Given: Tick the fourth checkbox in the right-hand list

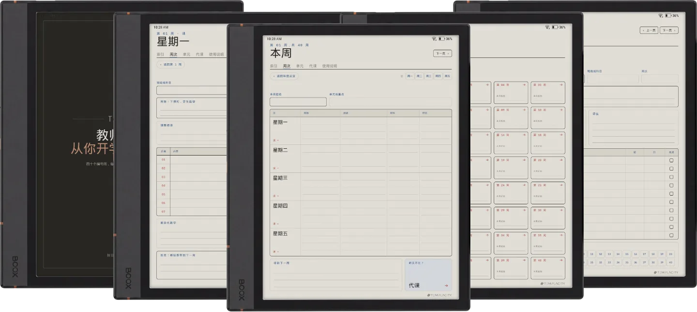Looking at the screenshot, I should [x=671, y=185].
